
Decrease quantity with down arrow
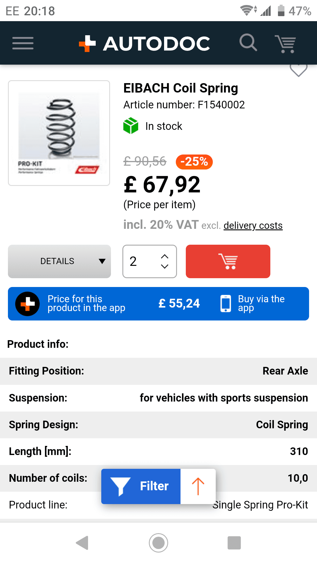pos(165,266)
